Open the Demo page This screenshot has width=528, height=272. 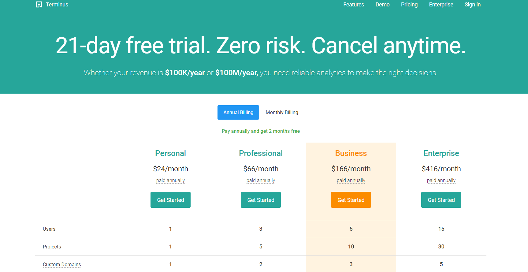pyautogui.click(x=382, y=5)
